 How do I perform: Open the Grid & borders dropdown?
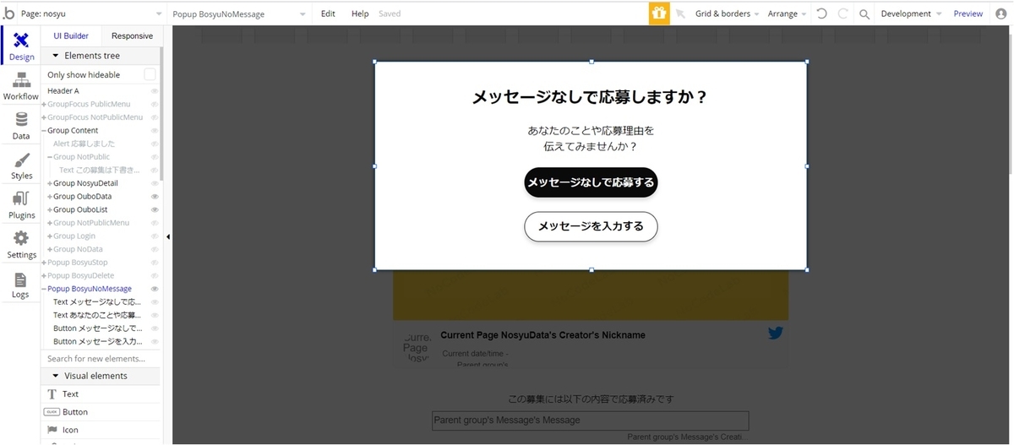[x=727, y=14]
